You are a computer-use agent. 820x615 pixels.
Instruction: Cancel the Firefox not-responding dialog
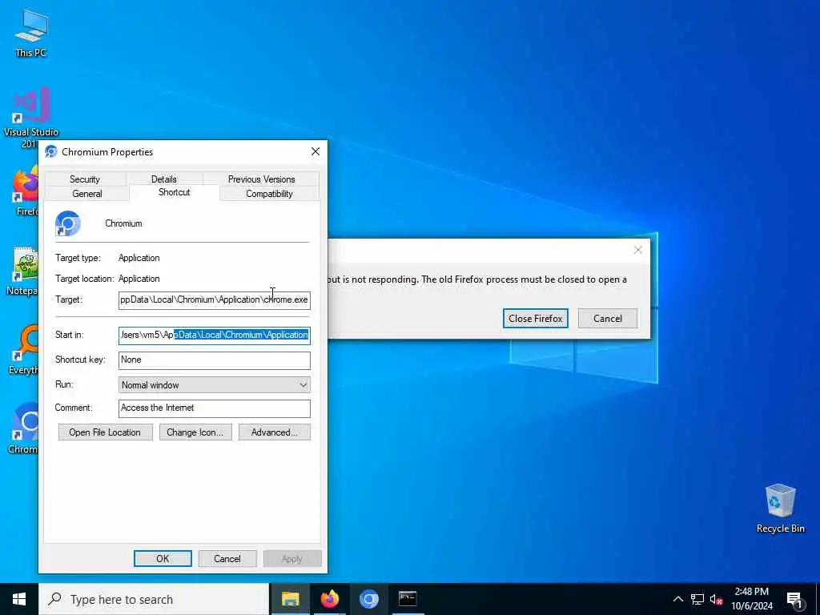tap(608, 319)
